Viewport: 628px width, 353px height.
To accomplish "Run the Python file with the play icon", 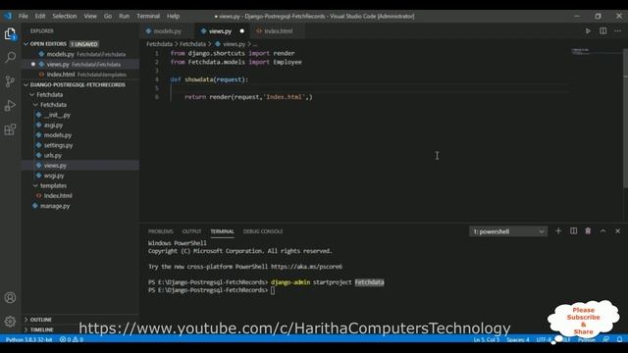I will [x=588, y=30].
